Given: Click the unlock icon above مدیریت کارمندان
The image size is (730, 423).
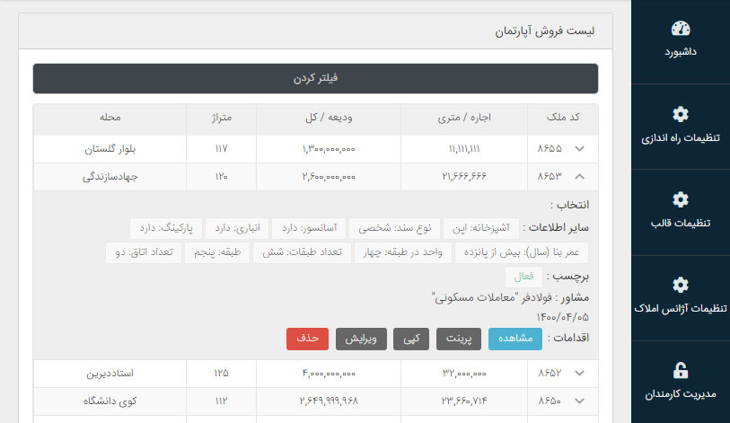Looking at the screenshot, I should [x=681, y=370].
